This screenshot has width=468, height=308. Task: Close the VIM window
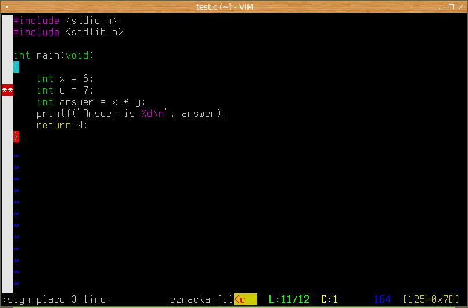click(461, 6)
